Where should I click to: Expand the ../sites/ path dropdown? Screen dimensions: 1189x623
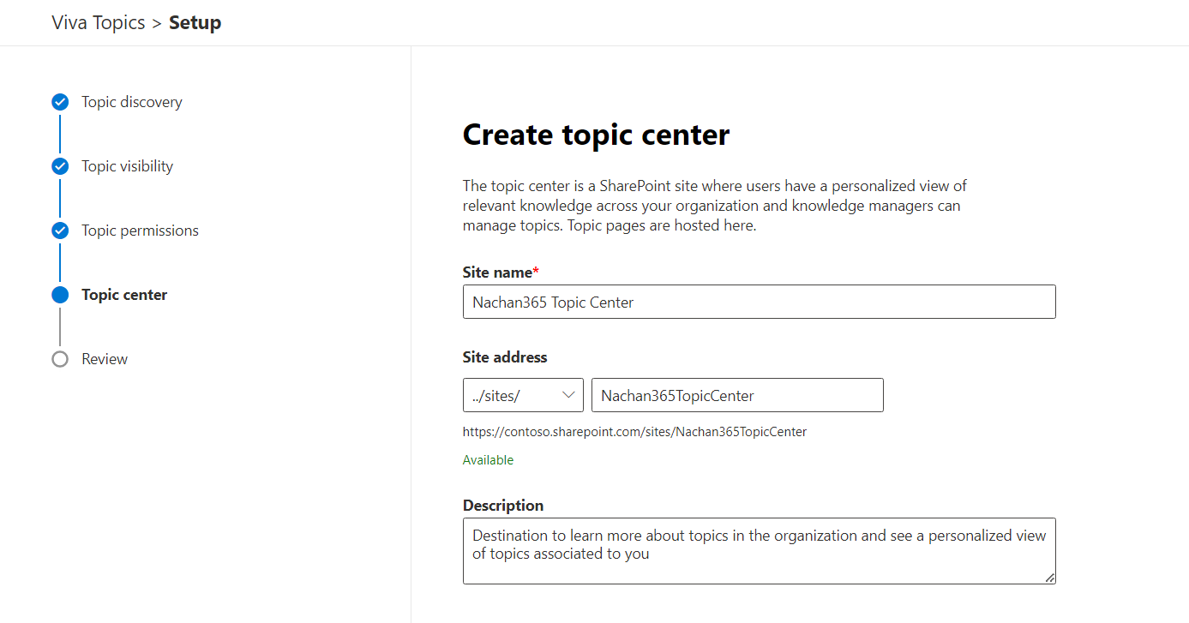point(523,395)
